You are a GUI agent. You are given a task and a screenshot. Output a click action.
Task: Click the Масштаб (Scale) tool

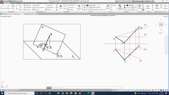coord(36,9)
